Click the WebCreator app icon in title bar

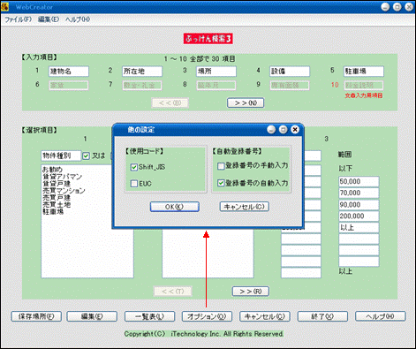[x=4, y=6]
